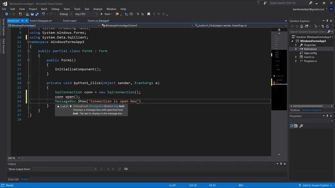Switch to the Error List tab
Screen dimensions: 335x188
[x=13, y=180]
